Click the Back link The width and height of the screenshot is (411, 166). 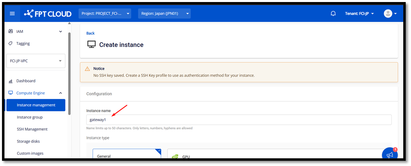coord(90,33)
